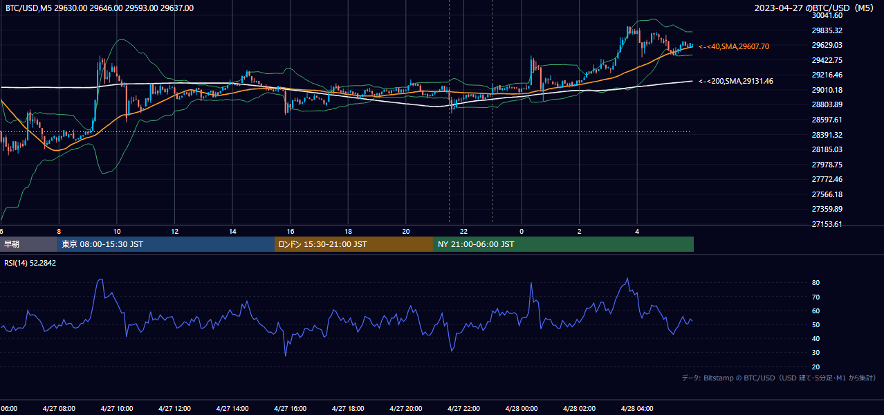Click the BTC/USD,M5 price header text
This screenshot has width=884, height=415.
100,8
